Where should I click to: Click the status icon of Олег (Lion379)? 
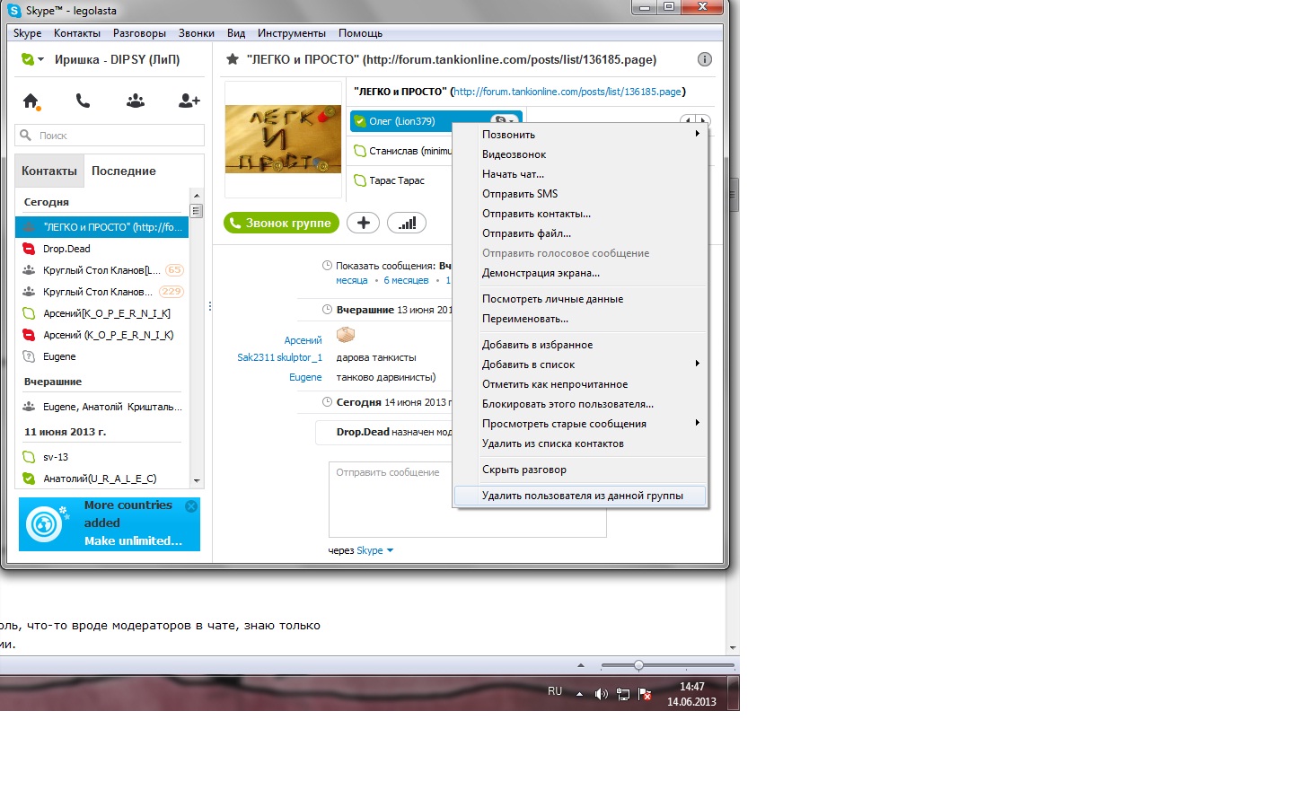point(360,121)
